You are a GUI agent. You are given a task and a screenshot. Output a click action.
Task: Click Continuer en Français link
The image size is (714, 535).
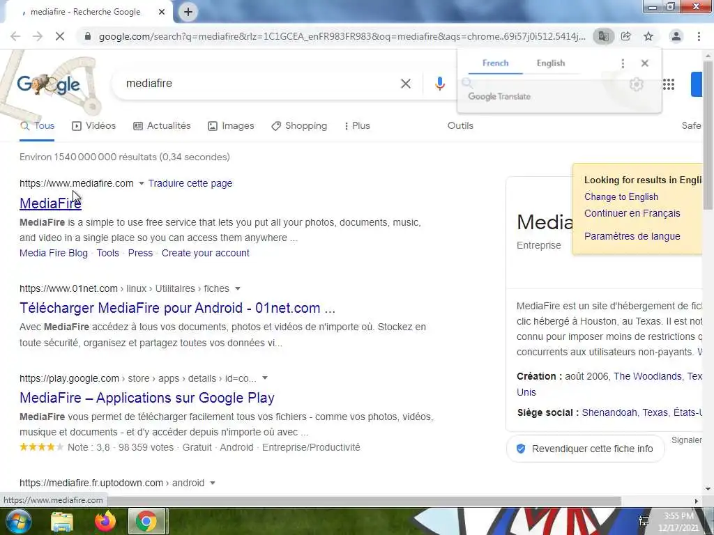[632, 213]
